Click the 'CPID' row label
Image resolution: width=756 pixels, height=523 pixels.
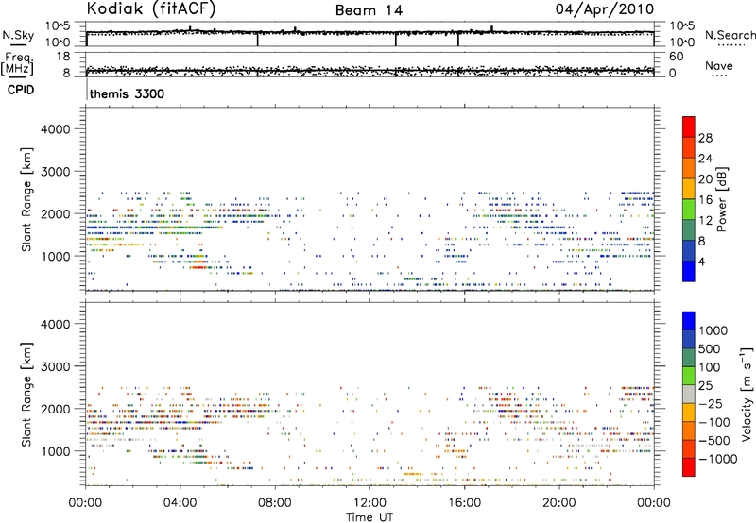point(21,90)
